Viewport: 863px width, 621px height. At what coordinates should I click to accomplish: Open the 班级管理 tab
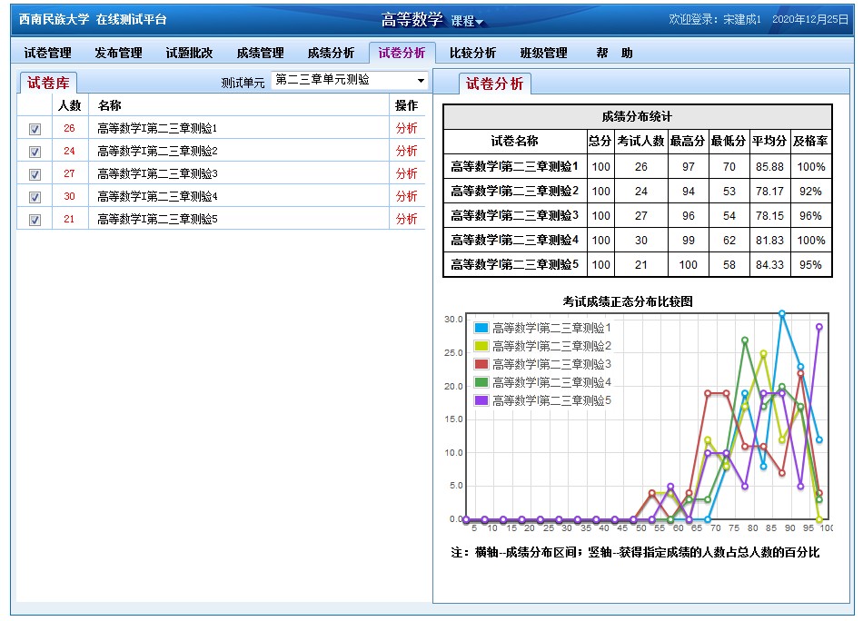(543, 54)
